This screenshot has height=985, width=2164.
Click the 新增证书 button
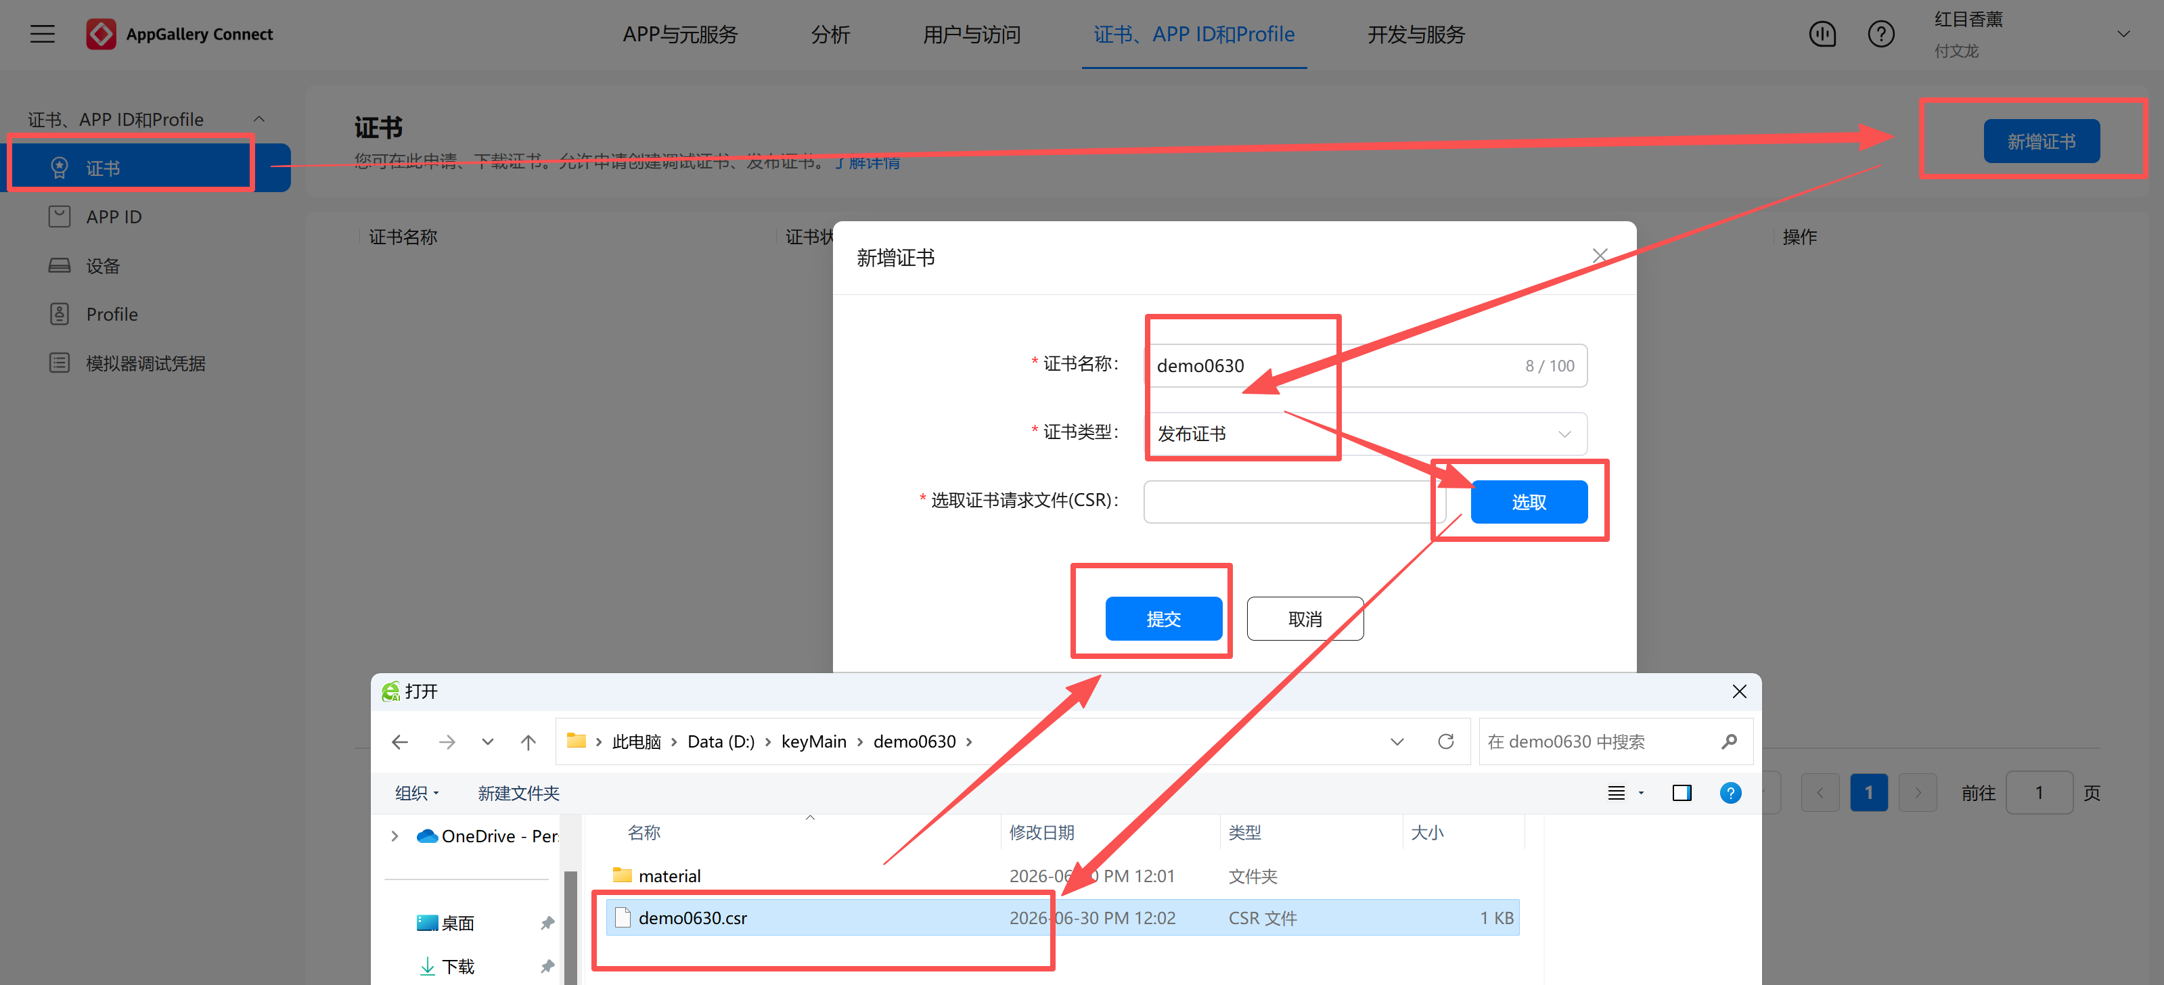pyautogui.click(x=2042, y=141)
